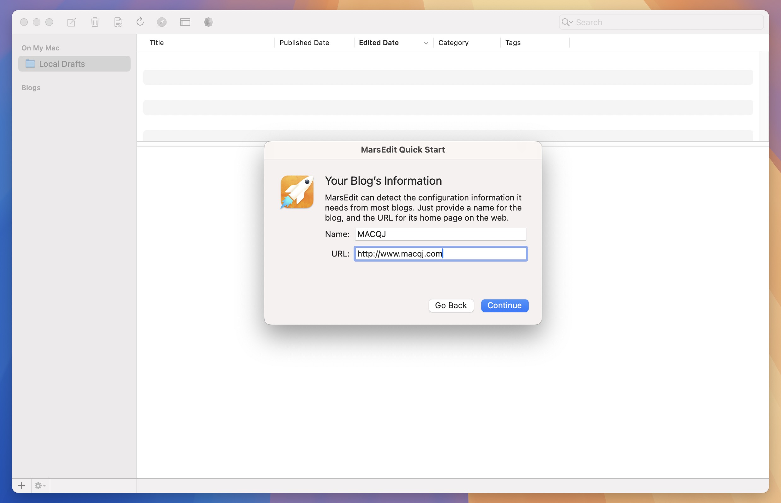Click the Blogs menu item in sidebar
The height and width of the screenshot is (503, 781).
pos(31,87)
